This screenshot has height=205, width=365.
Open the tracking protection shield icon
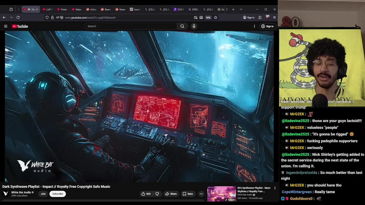coord(47,17)
